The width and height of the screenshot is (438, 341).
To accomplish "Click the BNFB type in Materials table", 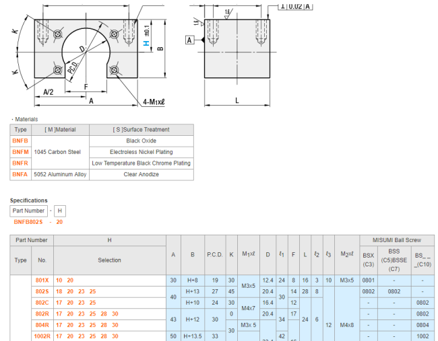I will click(x=20, y=141).
